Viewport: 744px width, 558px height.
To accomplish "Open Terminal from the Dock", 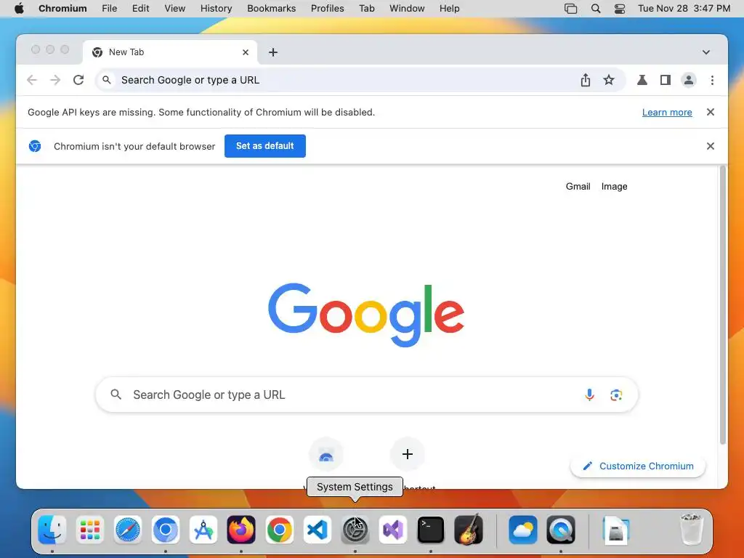I will pyautogui.click(x=431, y=530).
